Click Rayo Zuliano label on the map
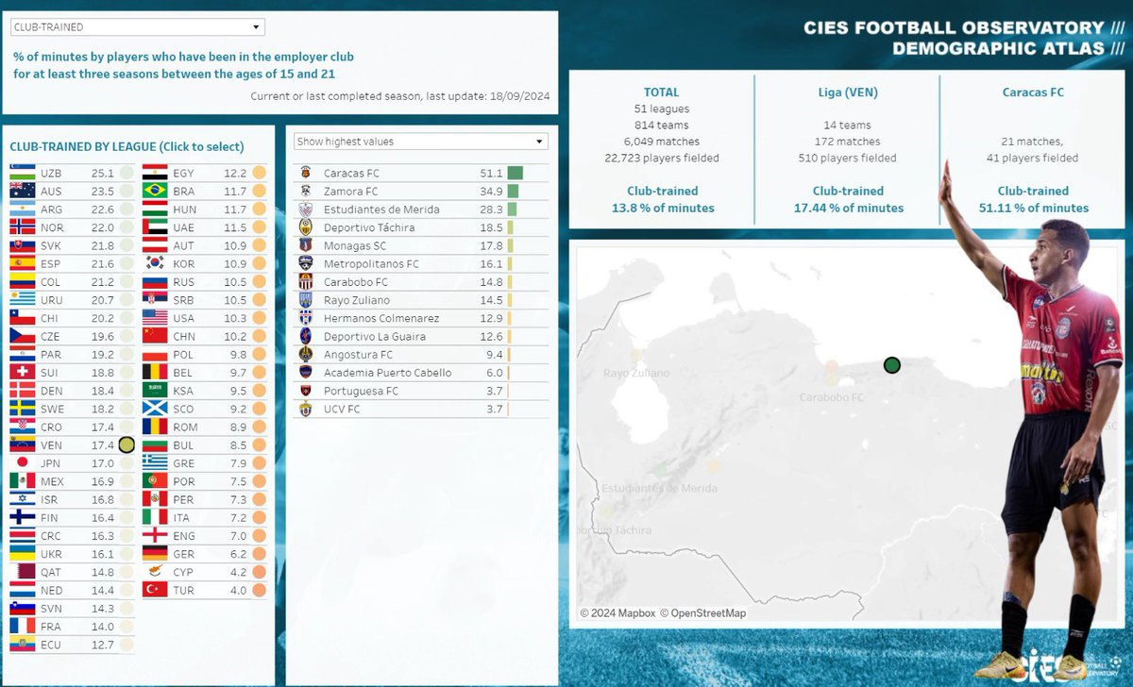 (x=636, y=374)
